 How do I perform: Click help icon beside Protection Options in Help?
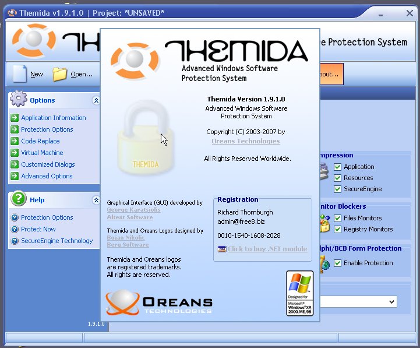(x=15, y=217)
